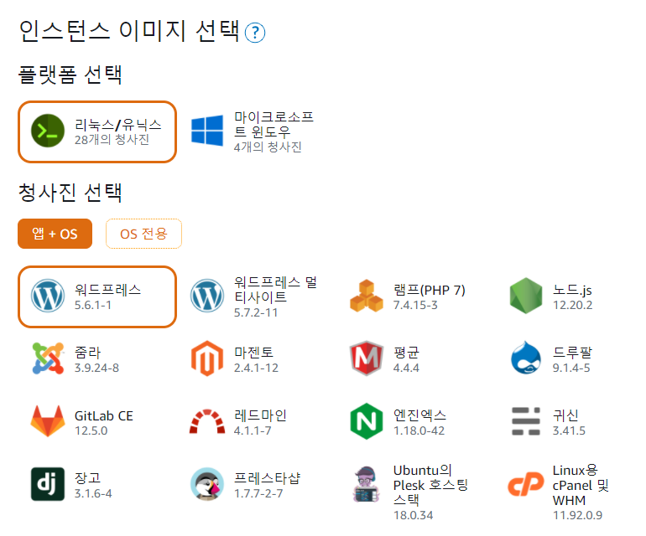Select the 장고 dj icon
The height and width of the screenshot is (536, 646).
coord(48,484)
